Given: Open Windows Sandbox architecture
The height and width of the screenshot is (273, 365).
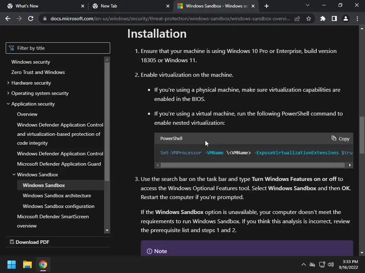Looking at the screenshot, I should coord(57,196).
